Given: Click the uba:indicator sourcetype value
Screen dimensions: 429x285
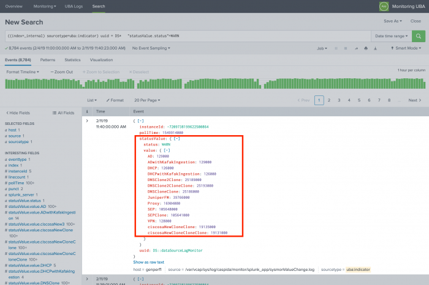Looking at the screenshot, I should 358,270.
